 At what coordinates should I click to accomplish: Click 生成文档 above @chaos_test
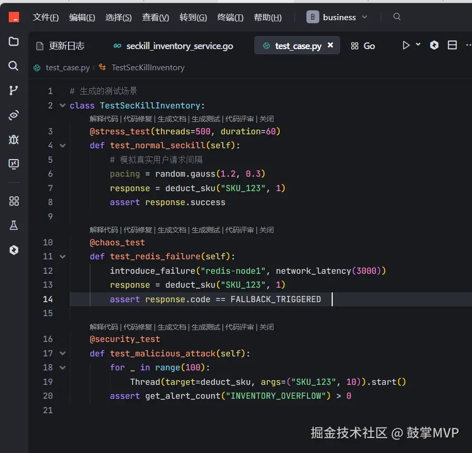pos(172,230)
